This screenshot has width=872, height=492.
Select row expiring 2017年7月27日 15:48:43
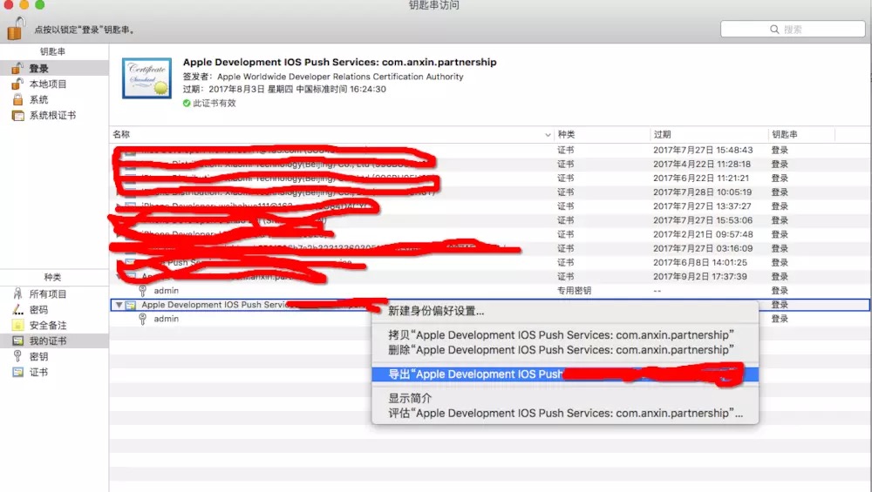click(x=489, y=150)
